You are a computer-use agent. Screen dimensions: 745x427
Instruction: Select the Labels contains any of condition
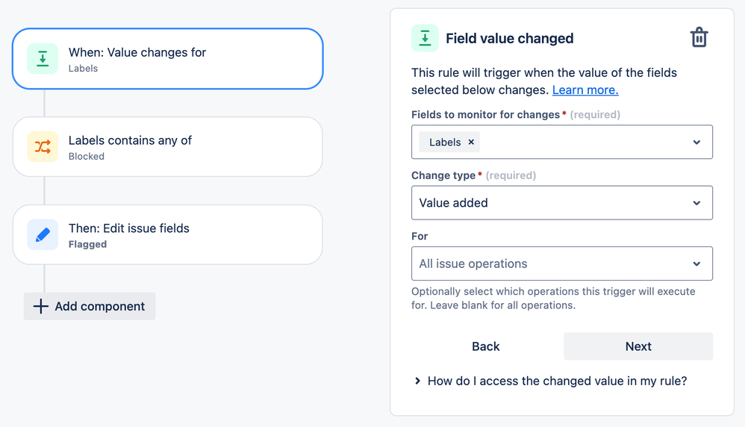(168, 147)
